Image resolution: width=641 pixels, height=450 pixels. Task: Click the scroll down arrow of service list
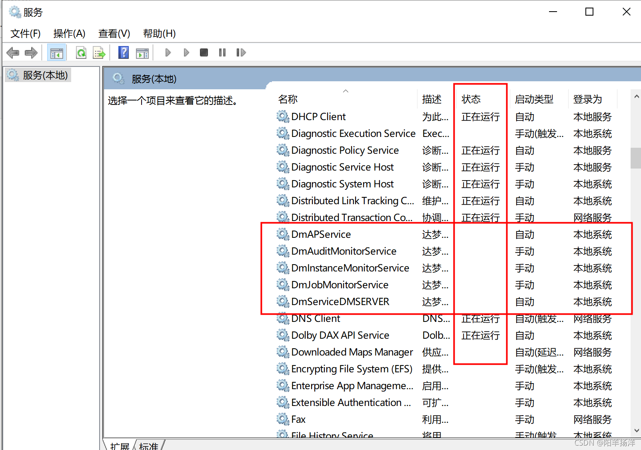[x=636, y=431]
